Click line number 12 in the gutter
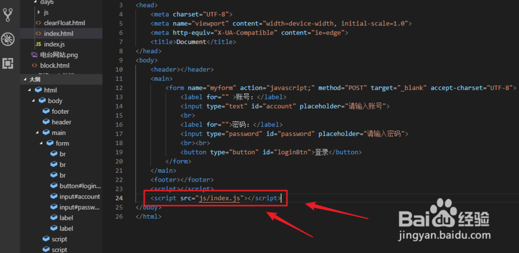519x253 pixels. point(118,88)
